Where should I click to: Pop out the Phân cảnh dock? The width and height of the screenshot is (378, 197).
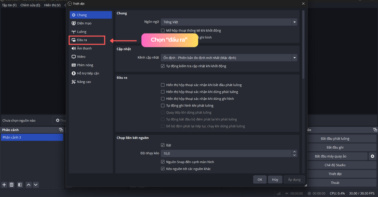61,130
